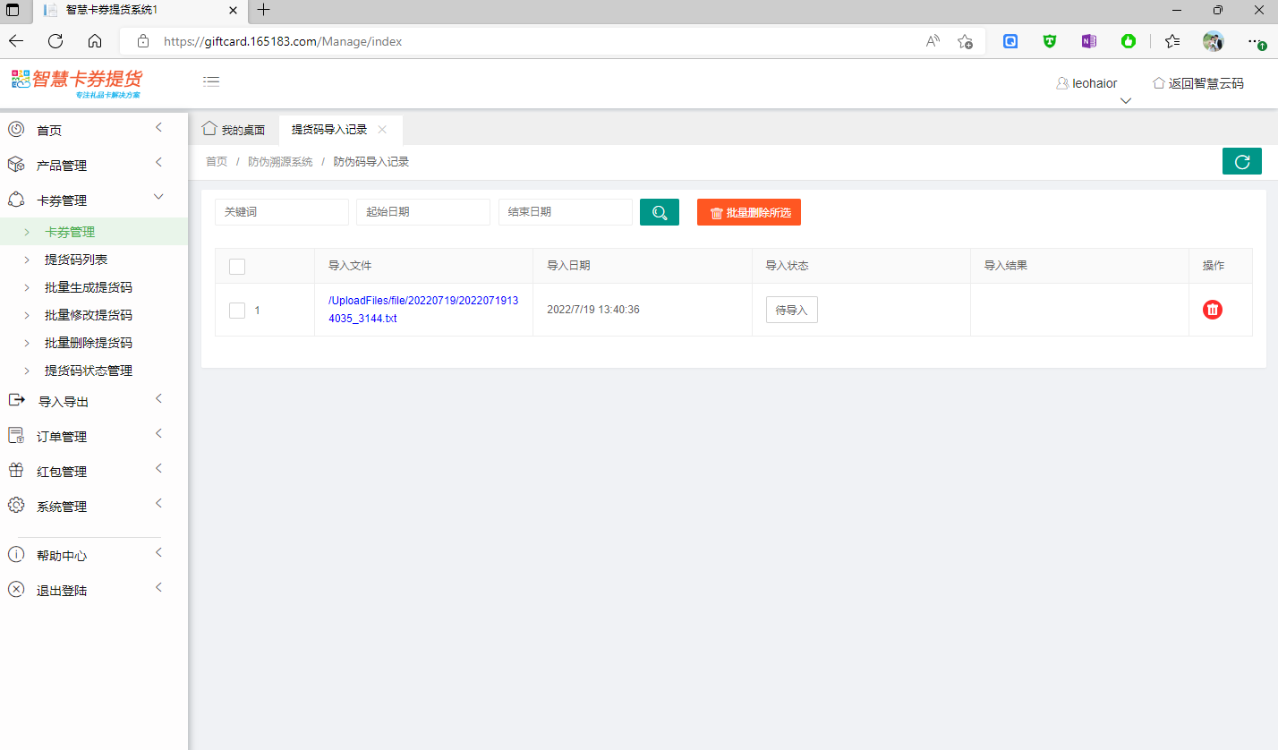This screenshot has width=1278, height=750.
Task: Open the uploaded txt file link
Action: (422, 310)
